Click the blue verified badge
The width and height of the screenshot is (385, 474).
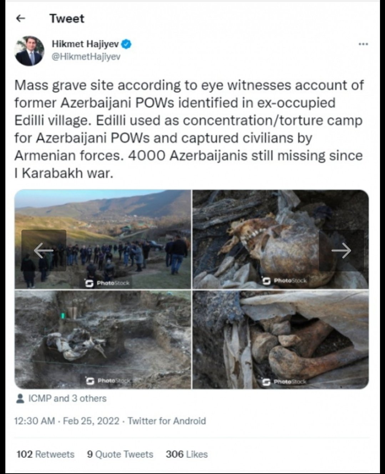(x=127, y=44)
